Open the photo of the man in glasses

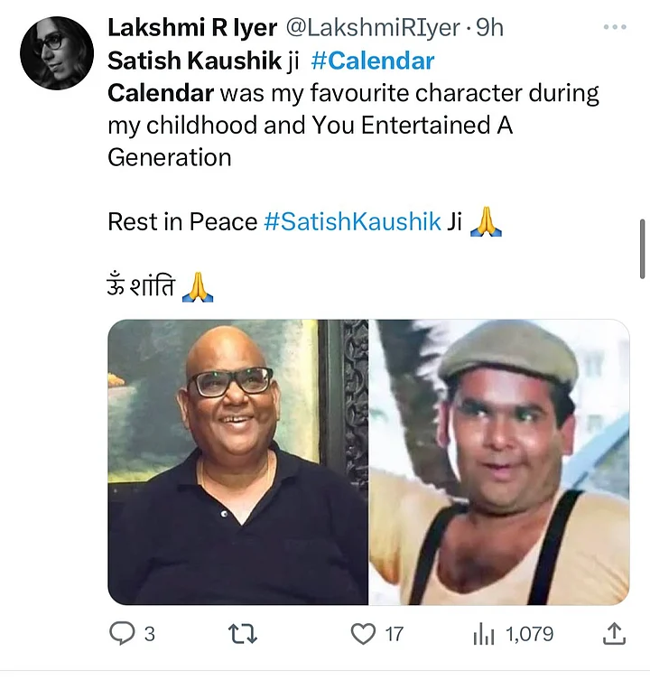coord(238,461)
